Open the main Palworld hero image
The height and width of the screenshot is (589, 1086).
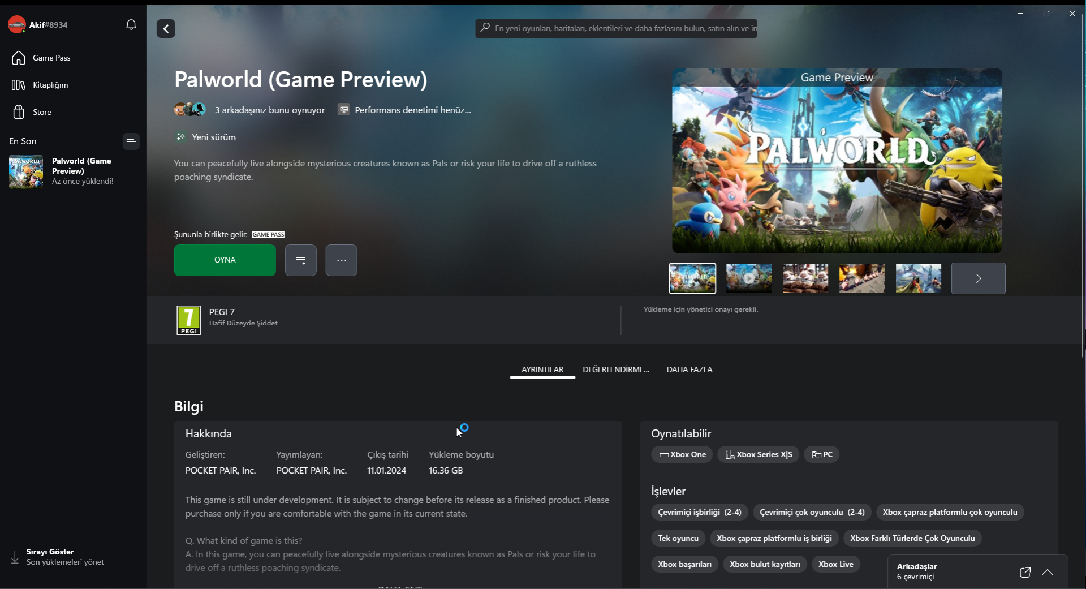pos(837,161)
